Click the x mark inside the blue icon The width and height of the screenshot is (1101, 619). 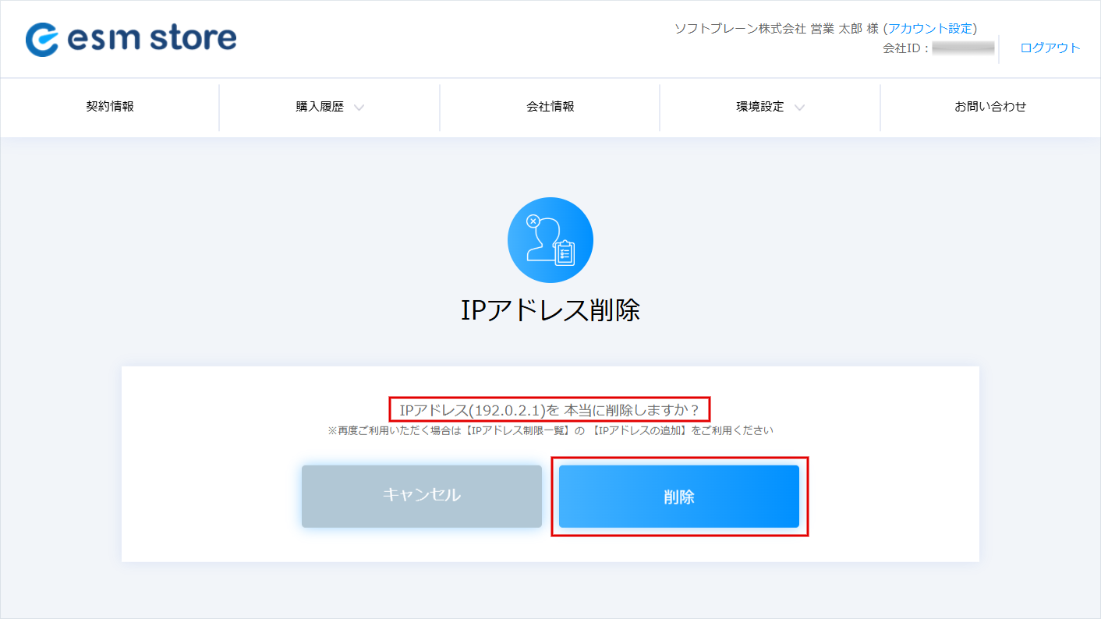pos(533,221)
